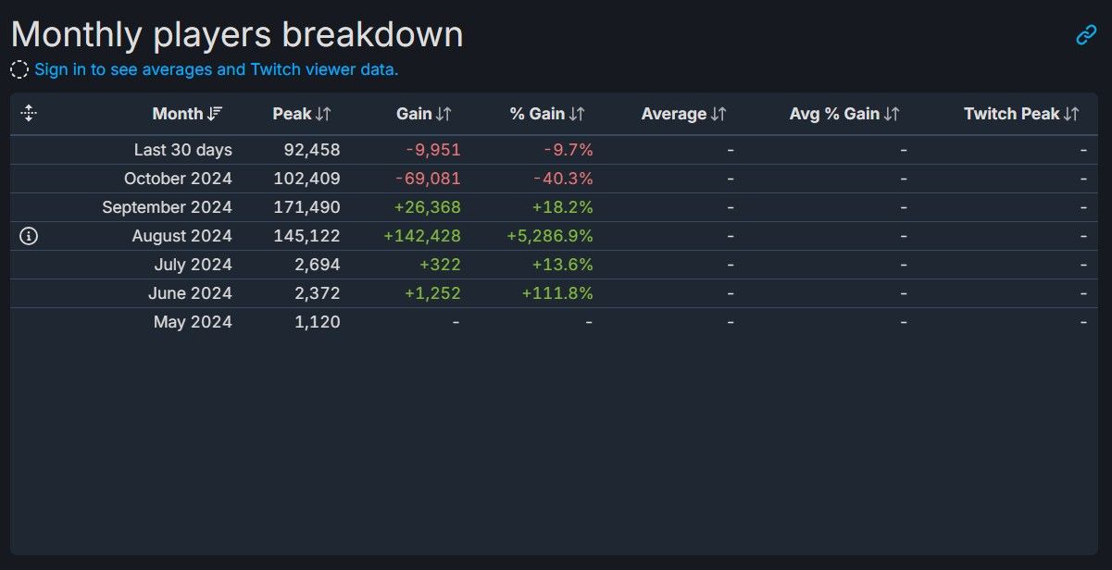
Task: Sort table by Avg % Gain column
Action: [844, 114]
